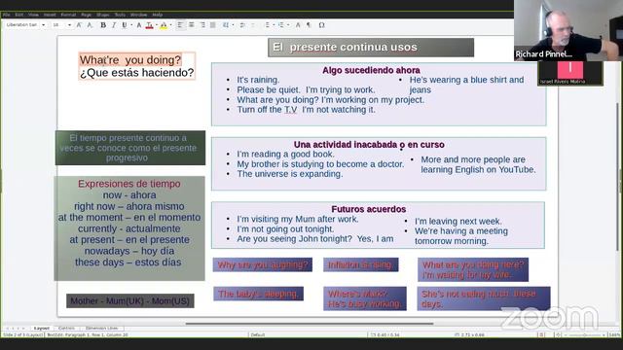Switch to the Controls layer tab
Image resolution: width=623 pixels, height=350 pixels.
point(67,329)
